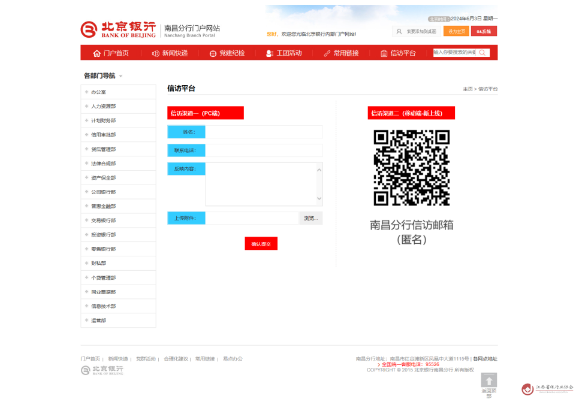Click the 浏览... browse button
The height and width of the screenshot is (399, 579).
click(x=311, y=218)
